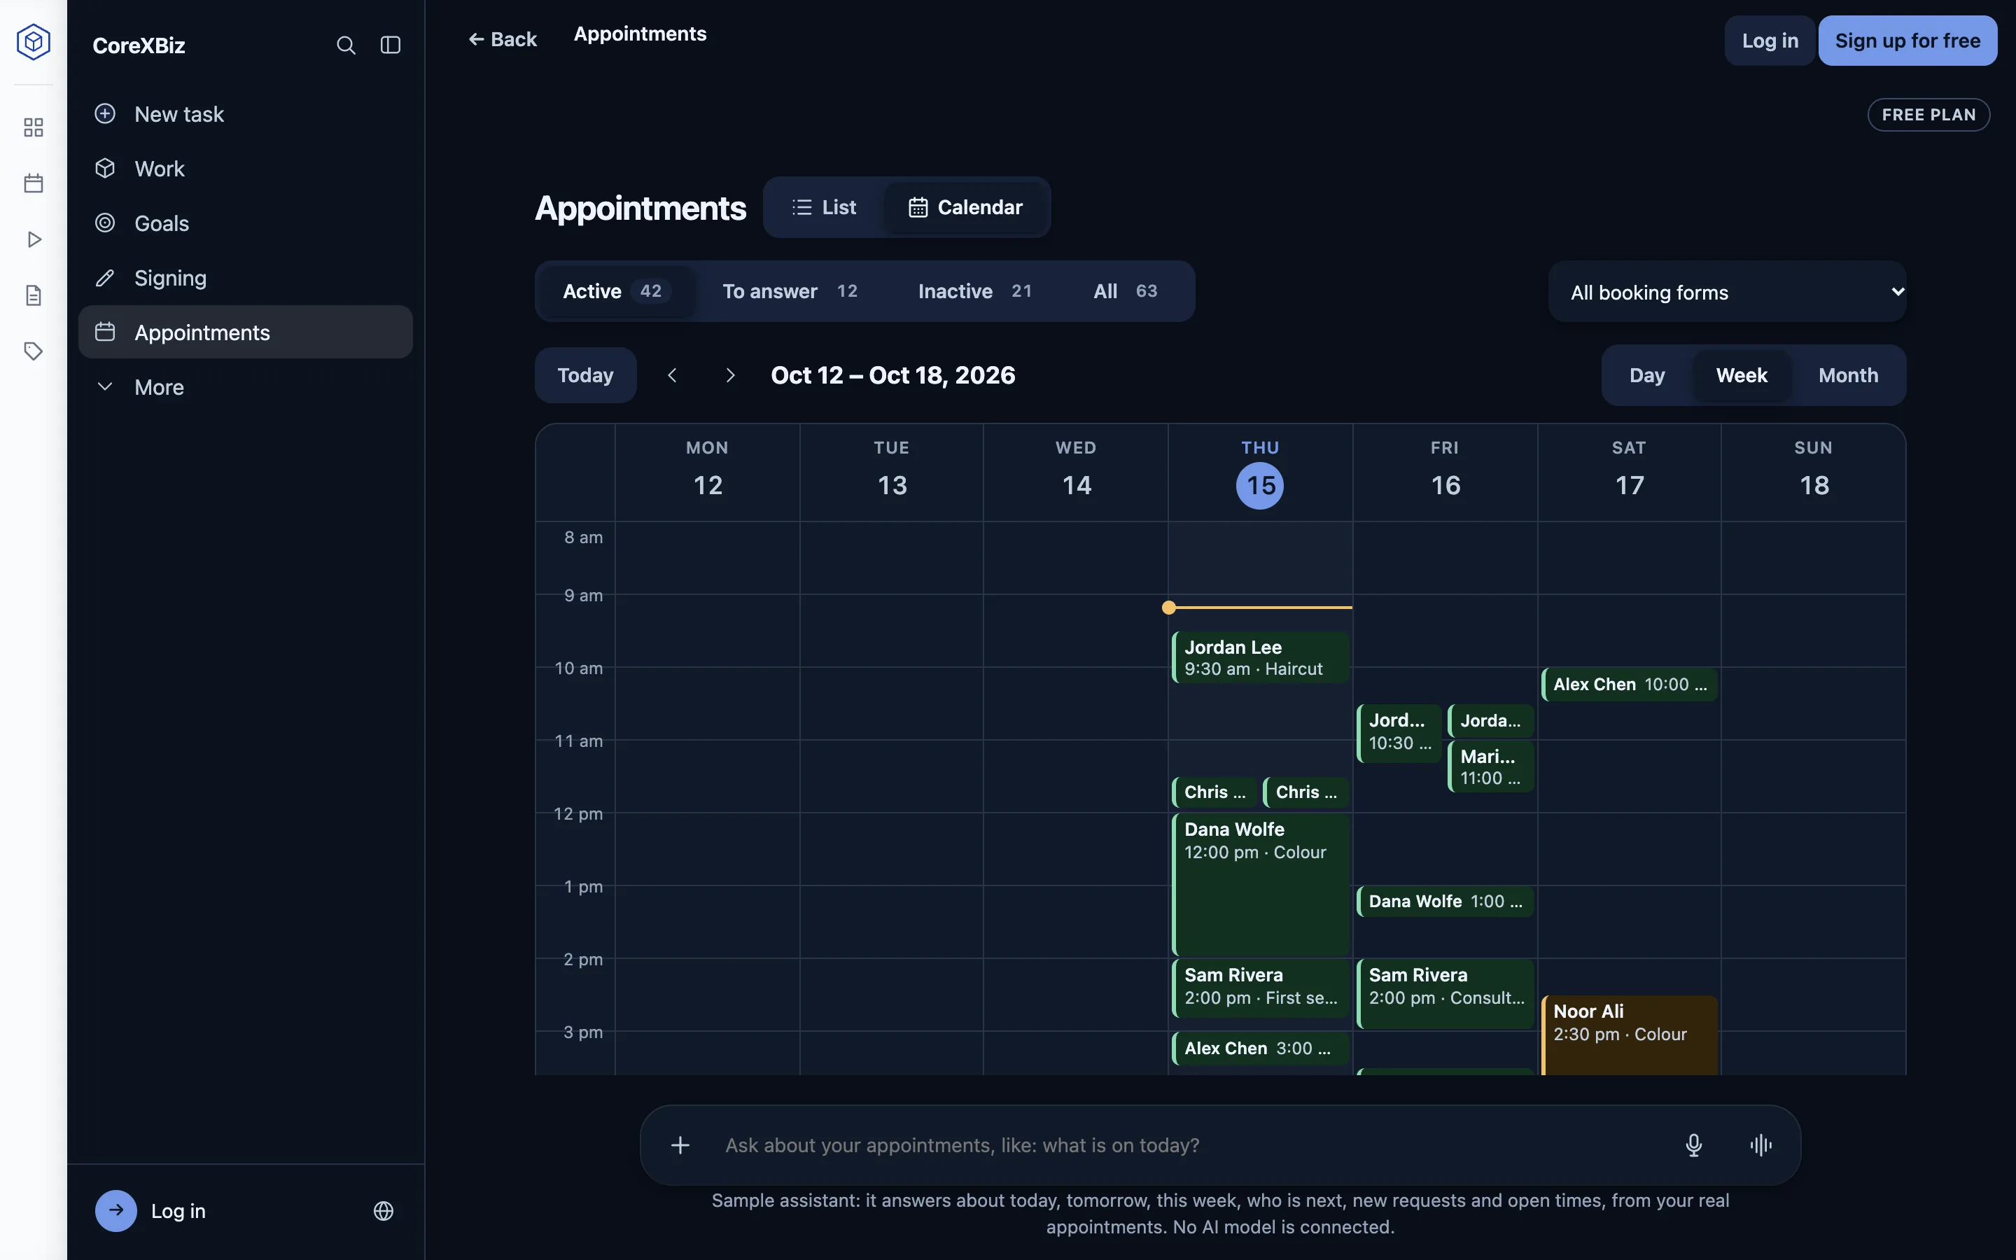Click the microphone icon in assistant bar
The width and height of the screenshot is (2016, 1260).
pyautogui.click(x=1693, y=1145)
